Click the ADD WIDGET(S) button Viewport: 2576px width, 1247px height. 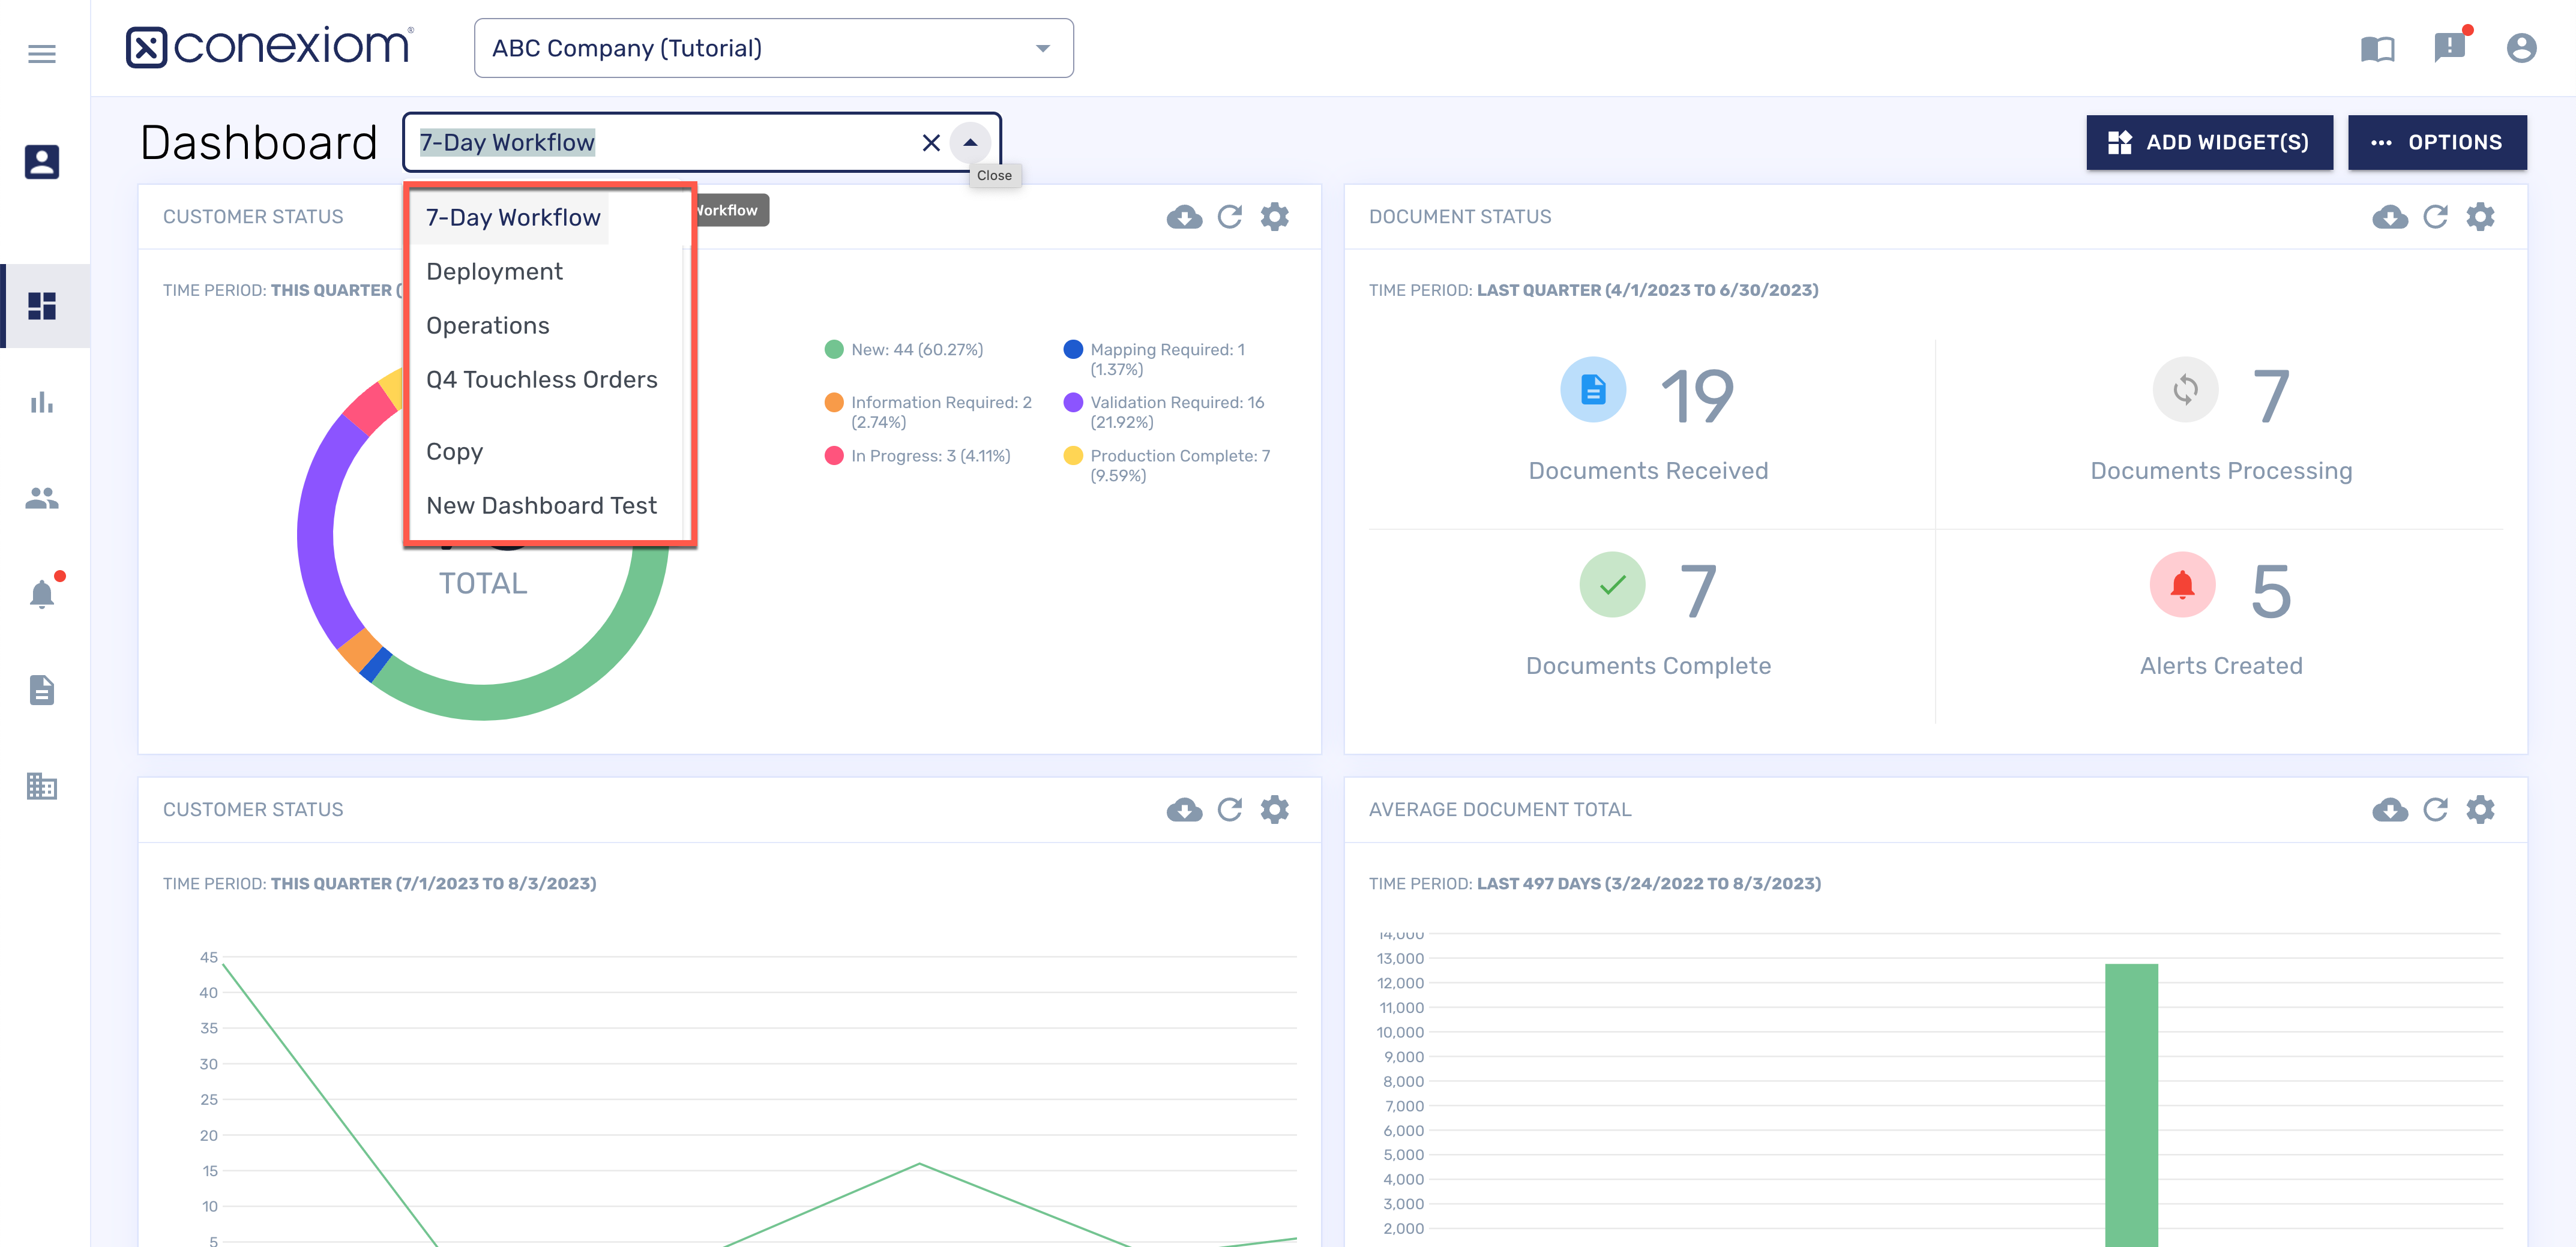(2209, 143)
